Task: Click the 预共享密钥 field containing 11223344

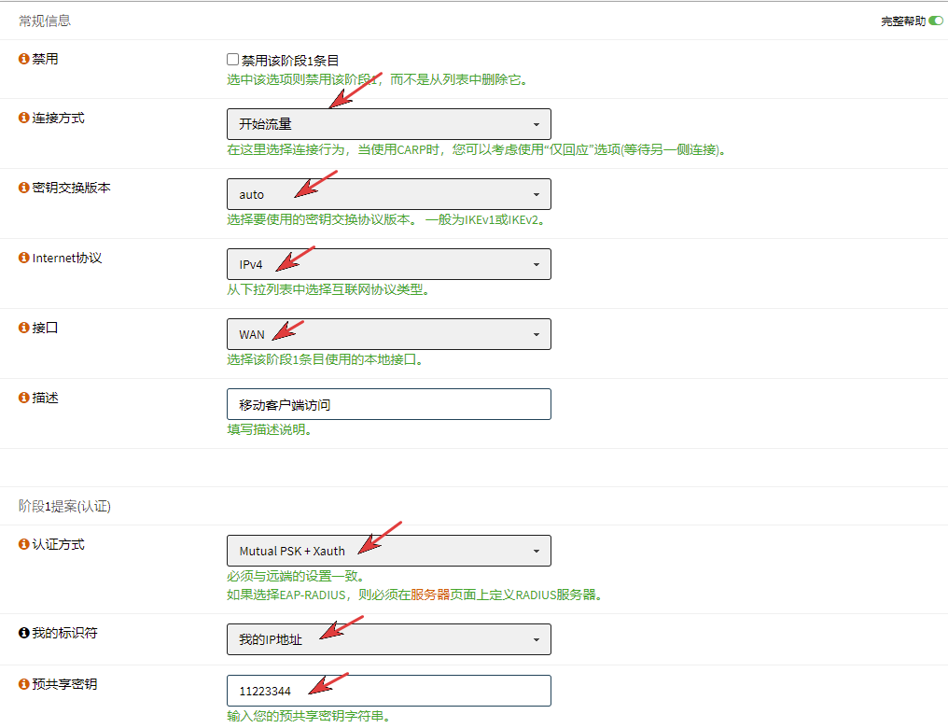Action: [388, 691]
